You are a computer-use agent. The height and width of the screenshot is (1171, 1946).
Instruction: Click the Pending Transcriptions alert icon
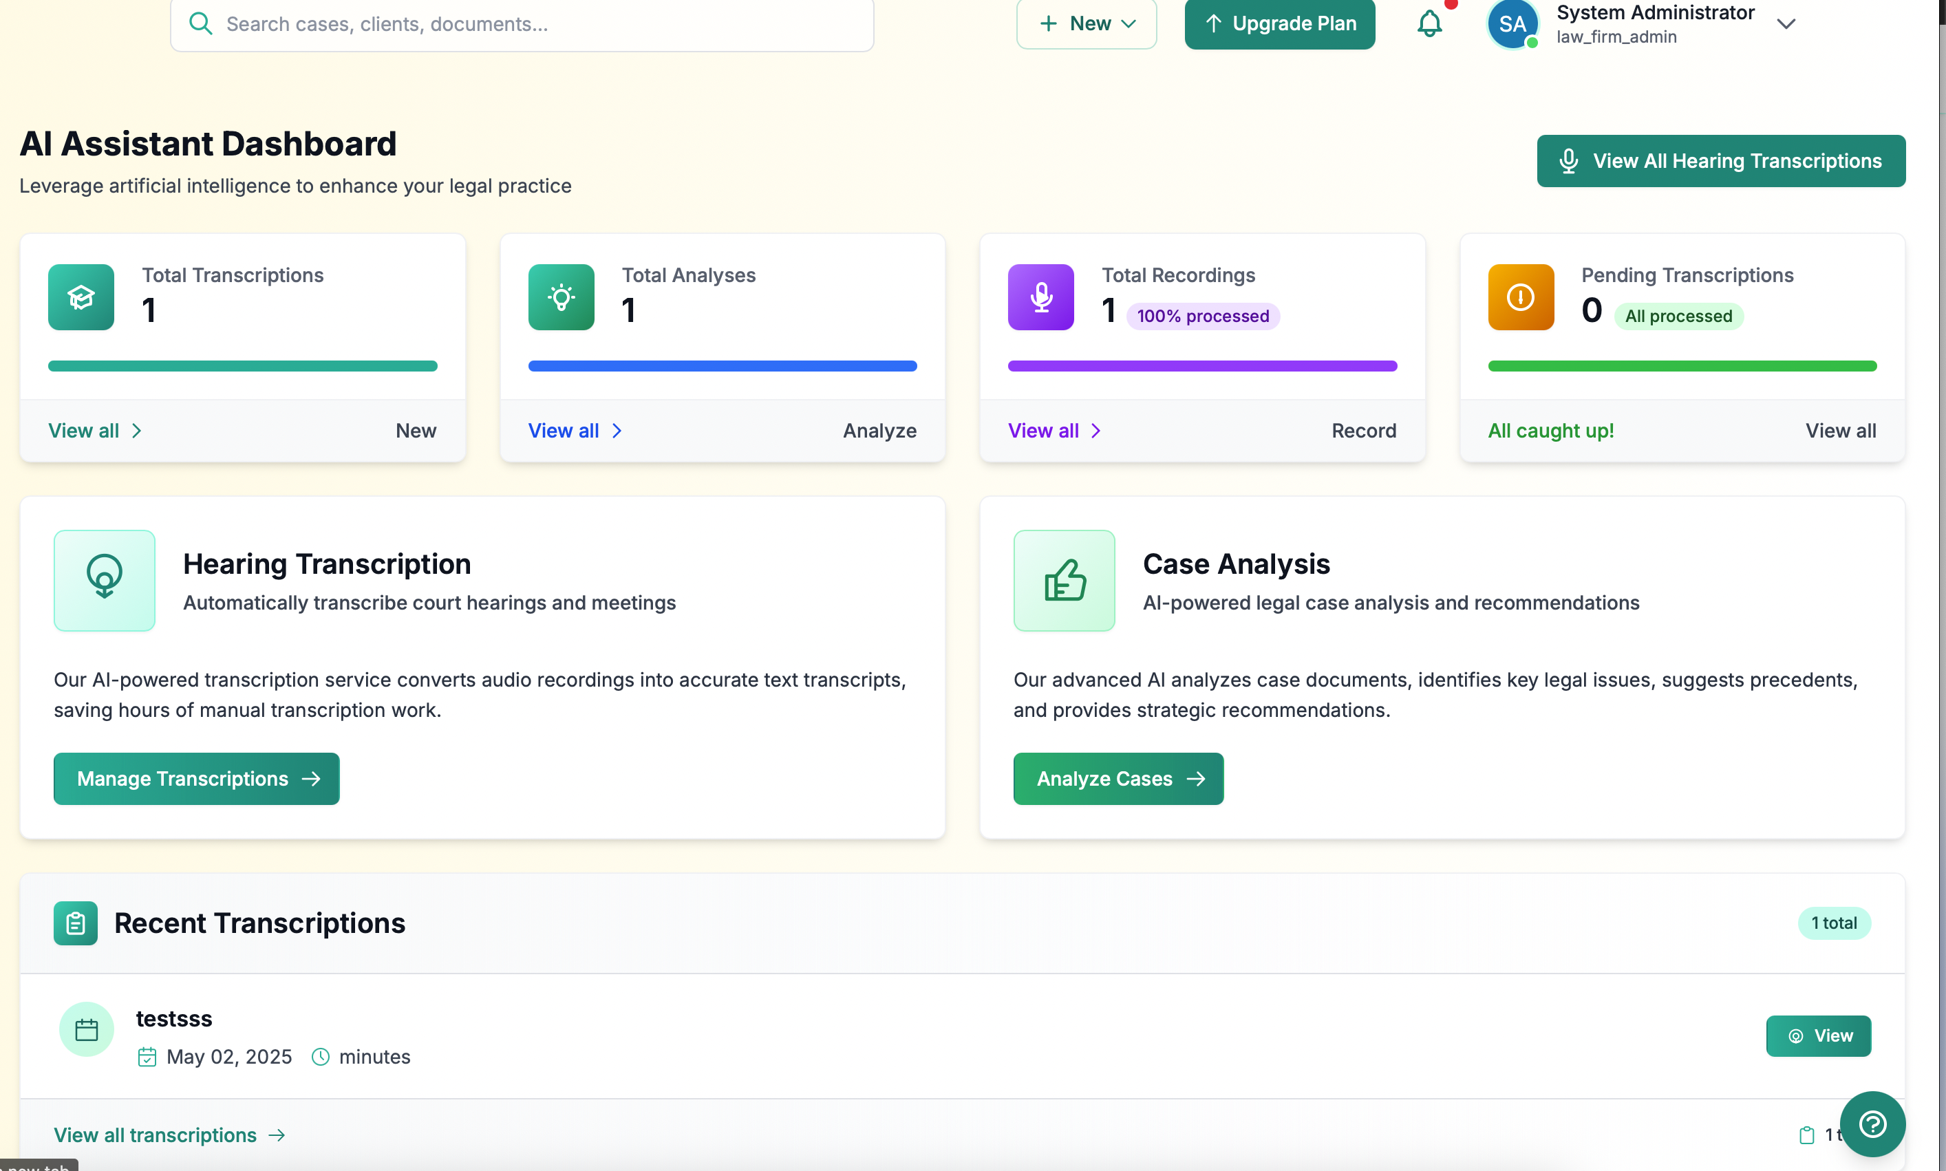pyautogui.click(x=1520, y=297)
